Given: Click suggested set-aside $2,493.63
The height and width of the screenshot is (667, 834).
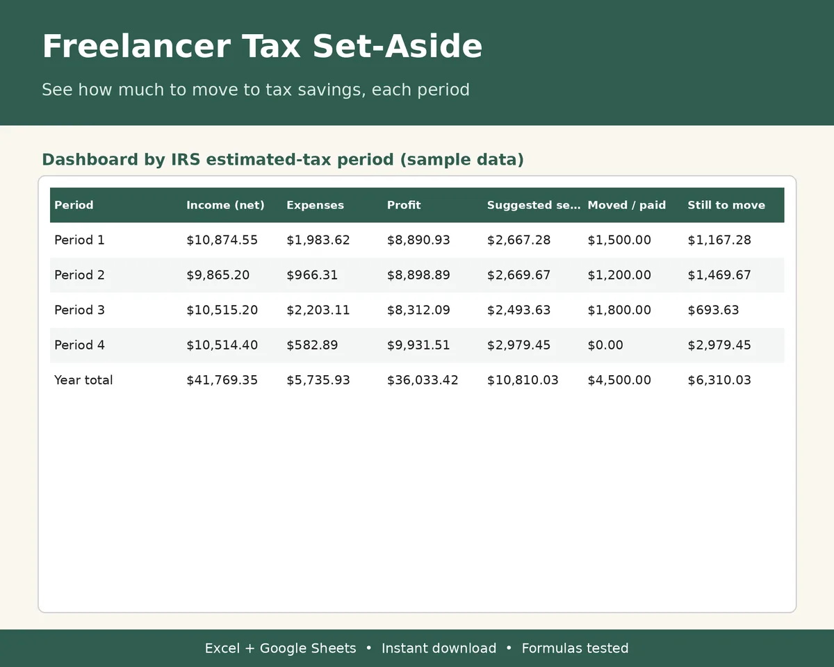Looking at the screenshot, I should click(x=518, y=310).
